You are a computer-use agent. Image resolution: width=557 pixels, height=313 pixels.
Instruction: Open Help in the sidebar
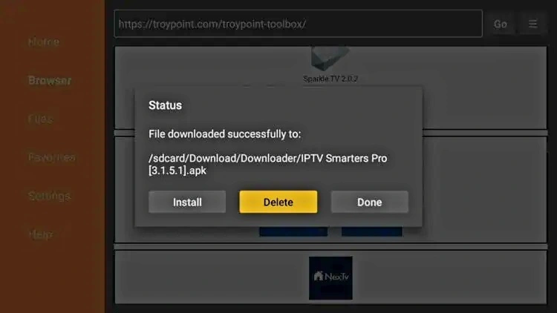(x=41, y=234)
